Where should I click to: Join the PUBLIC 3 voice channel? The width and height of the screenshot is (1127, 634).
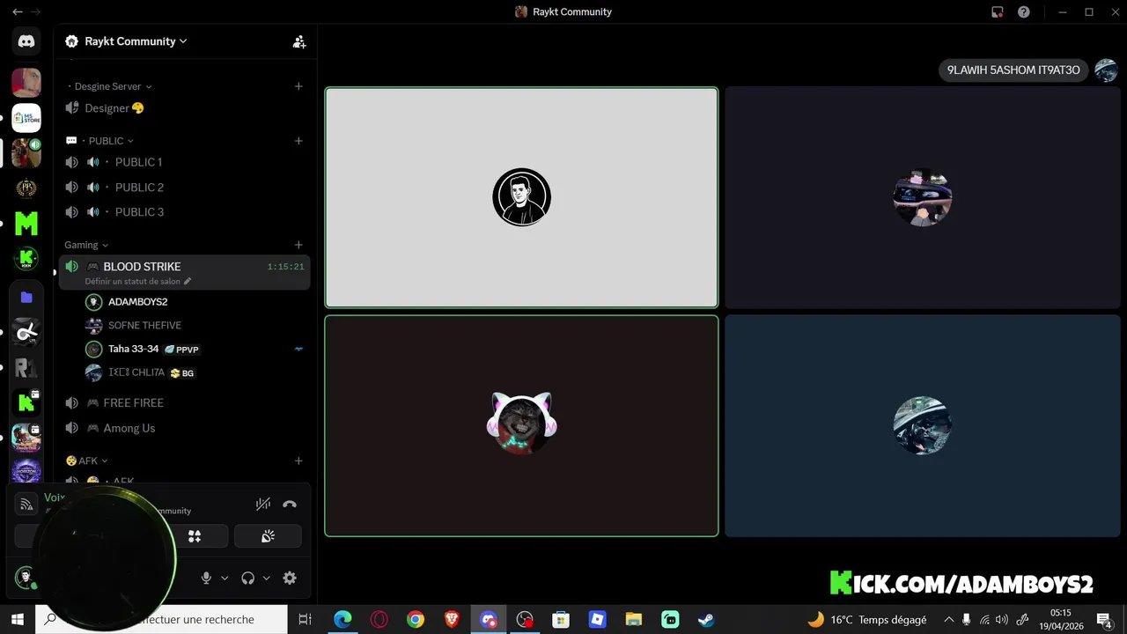[185, 212]
